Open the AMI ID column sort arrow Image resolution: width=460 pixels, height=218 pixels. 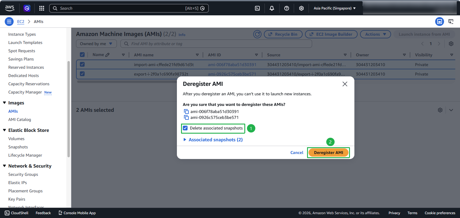tap(256, 55)
